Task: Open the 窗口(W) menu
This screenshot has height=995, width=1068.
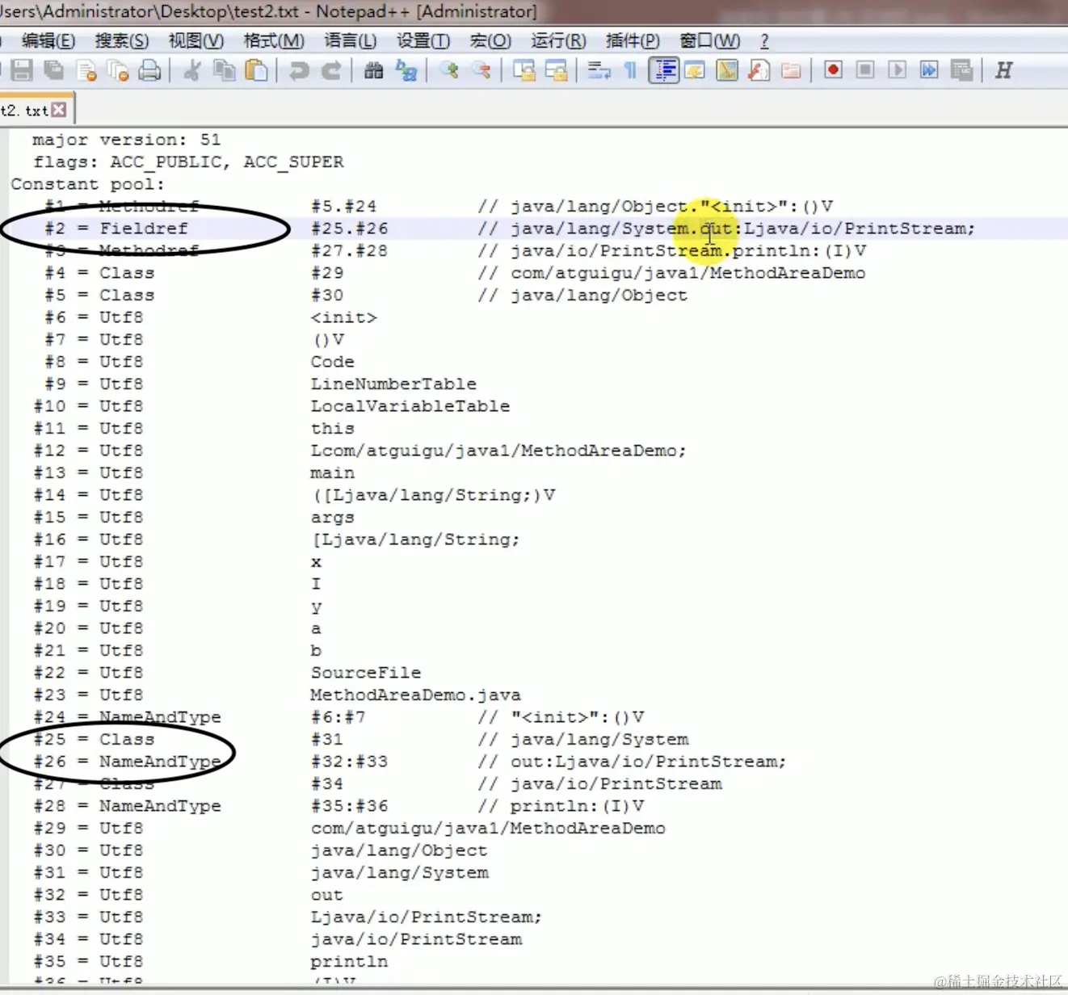Action: pos(709,40)
